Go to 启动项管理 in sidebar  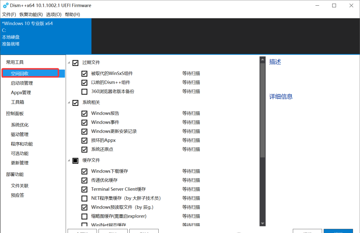click(x=22, y=83)
